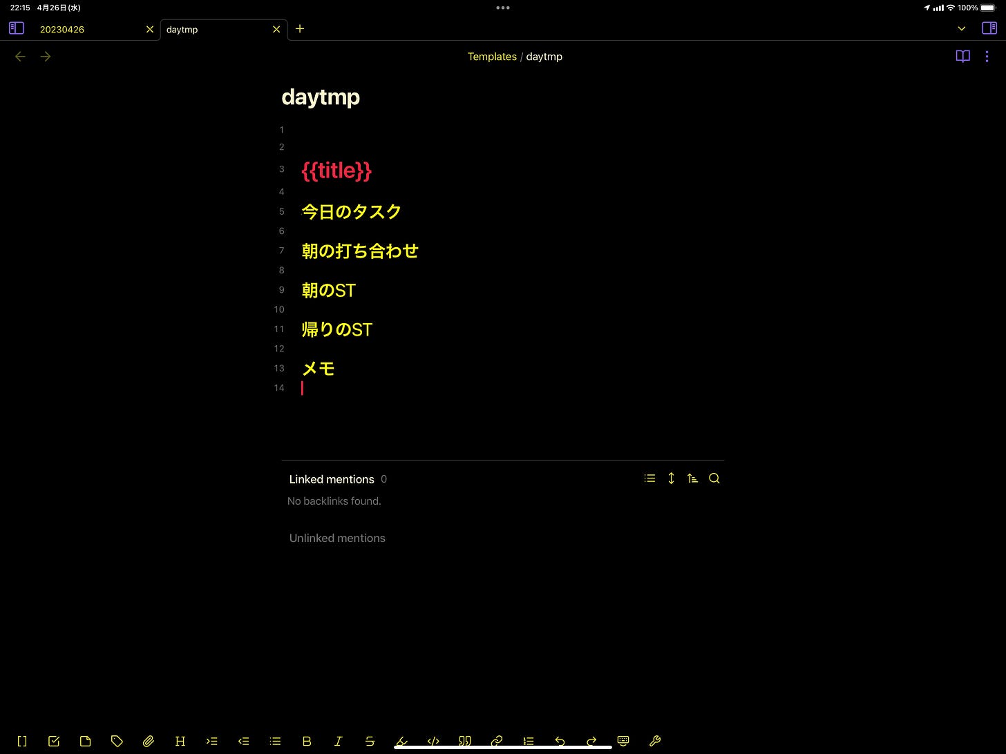The height and width of the screenshot is (754, 1006).
Task: Insert inline code formatting
Action: point(433,741)
